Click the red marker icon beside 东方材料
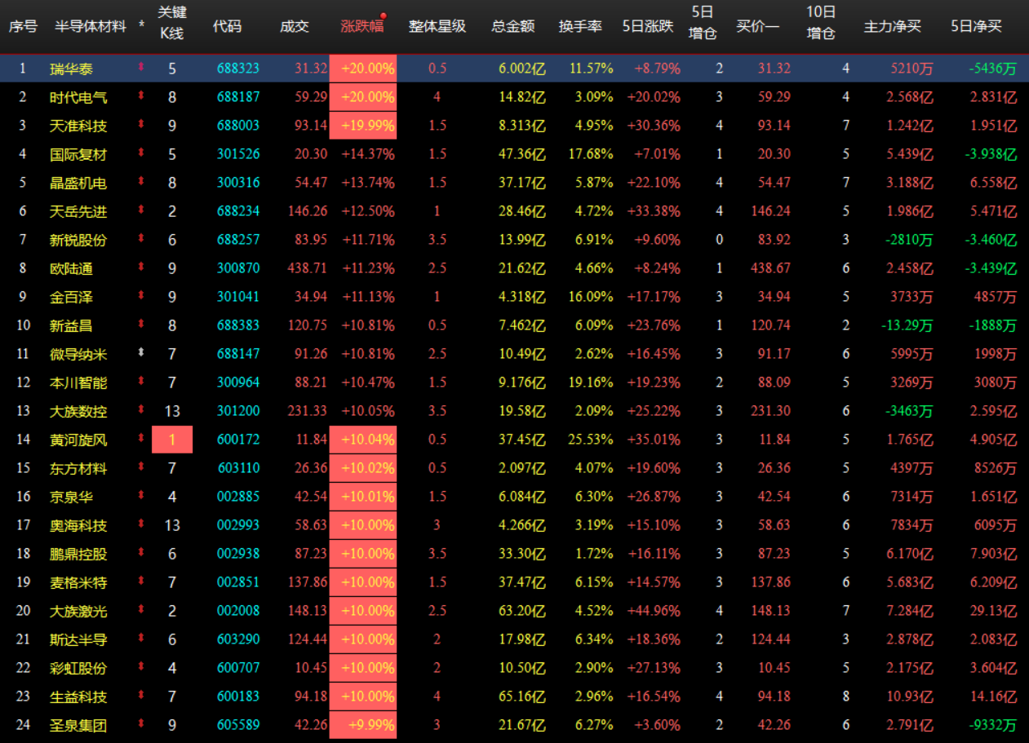The width and height of the screenshot is (1029, 743). [x=141, y=468]
